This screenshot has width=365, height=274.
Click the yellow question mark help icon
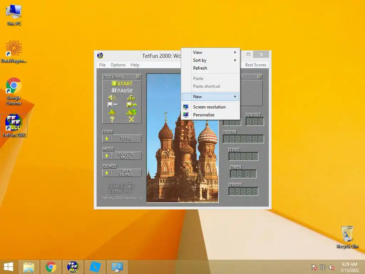[x=112, y=119]
